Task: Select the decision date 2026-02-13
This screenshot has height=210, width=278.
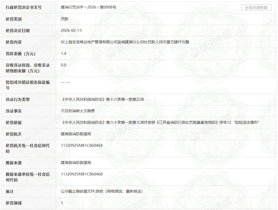Action: point(71,30)
